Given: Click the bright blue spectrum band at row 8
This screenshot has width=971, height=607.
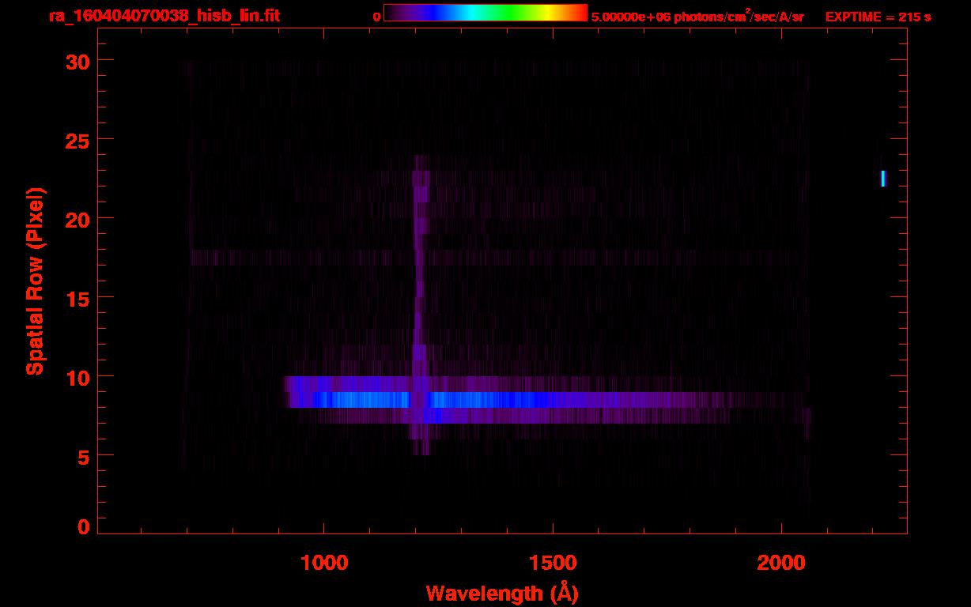Looking at the screenshot, I should (506, 400).
